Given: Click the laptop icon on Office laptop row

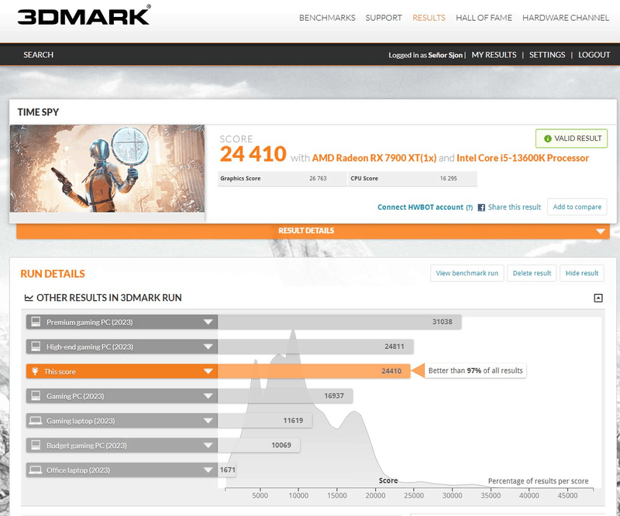Looking at the screenshot, I should click(36, 470).
